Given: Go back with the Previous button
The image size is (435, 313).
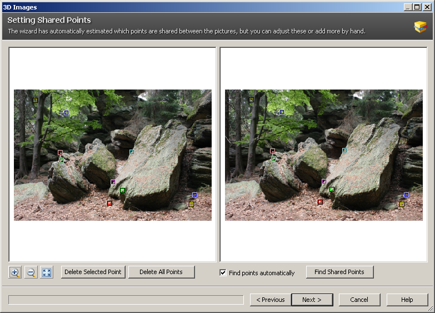Looking at the screenshot, I should tap(271, 300).
